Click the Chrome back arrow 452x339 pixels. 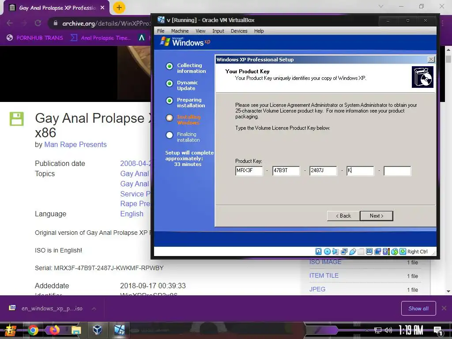point(10,23)
